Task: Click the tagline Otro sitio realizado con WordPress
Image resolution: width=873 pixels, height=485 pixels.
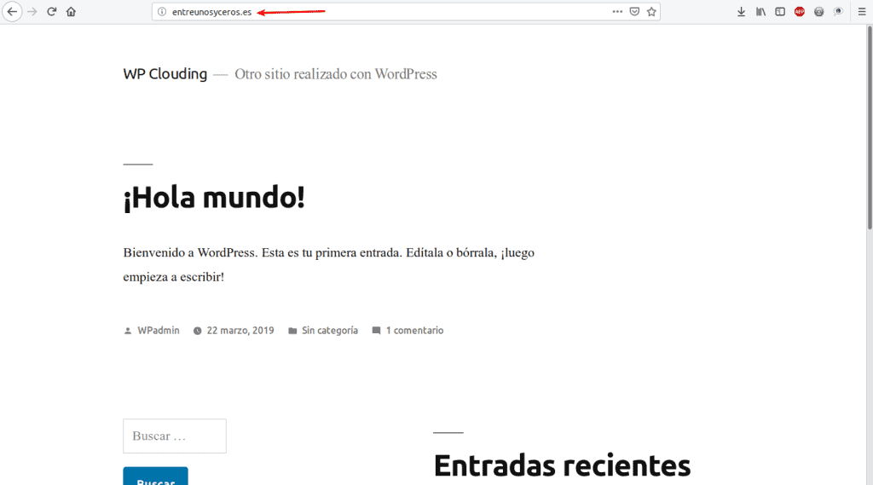Action: tap(336, 74)
